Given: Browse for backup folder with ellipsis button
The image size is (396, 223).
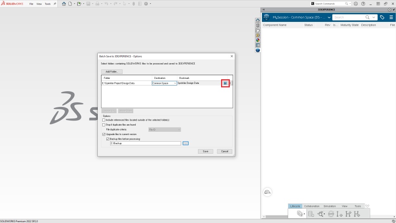Looking at the screenshot, I should pyautogui.click(x=185, y=143).
